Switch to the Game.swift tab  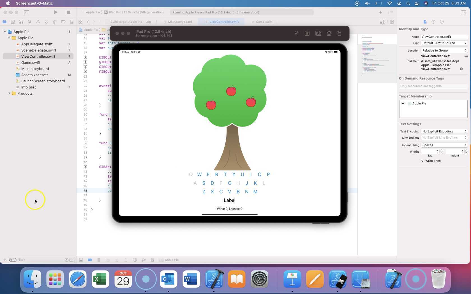coord(264,22)
